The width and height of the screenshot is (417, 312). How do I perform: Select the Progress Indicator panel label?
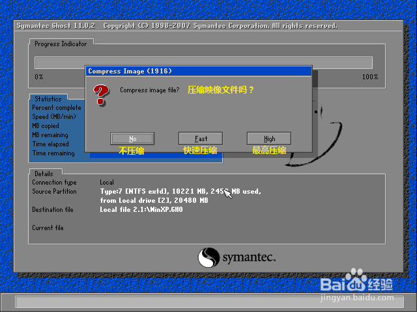61,44
